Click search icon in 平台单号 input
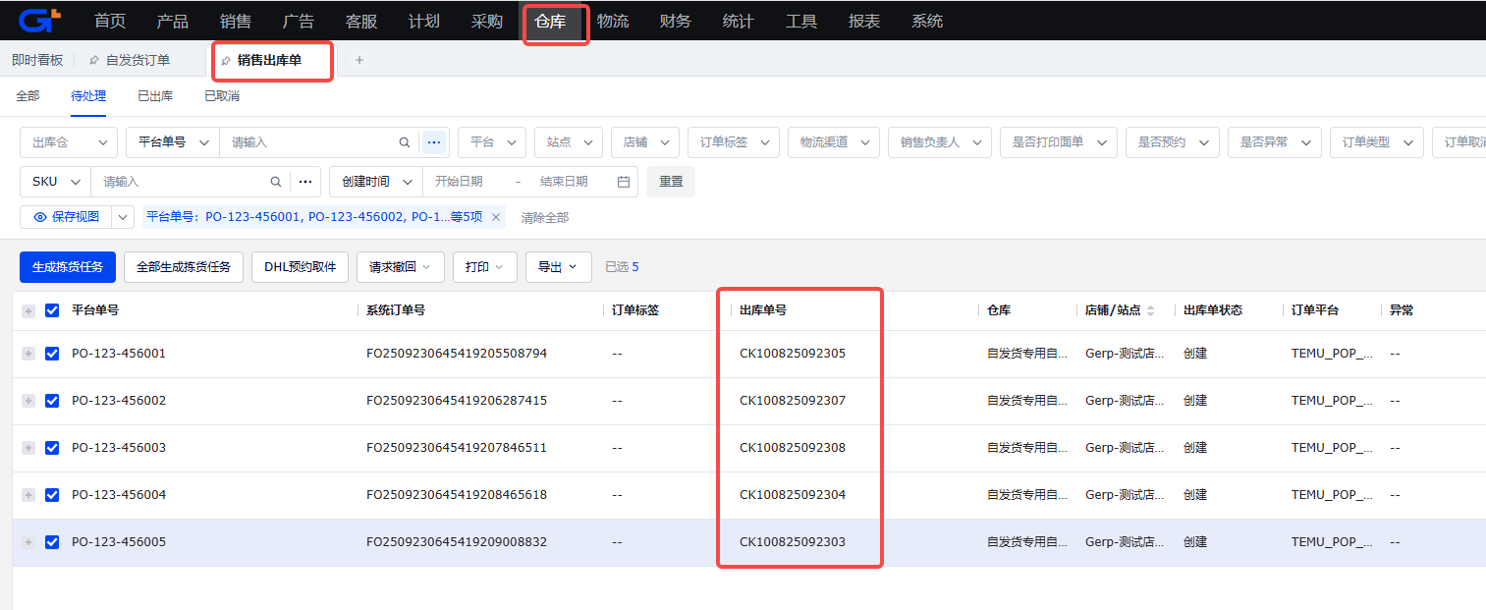 click(x=405, y=142)
